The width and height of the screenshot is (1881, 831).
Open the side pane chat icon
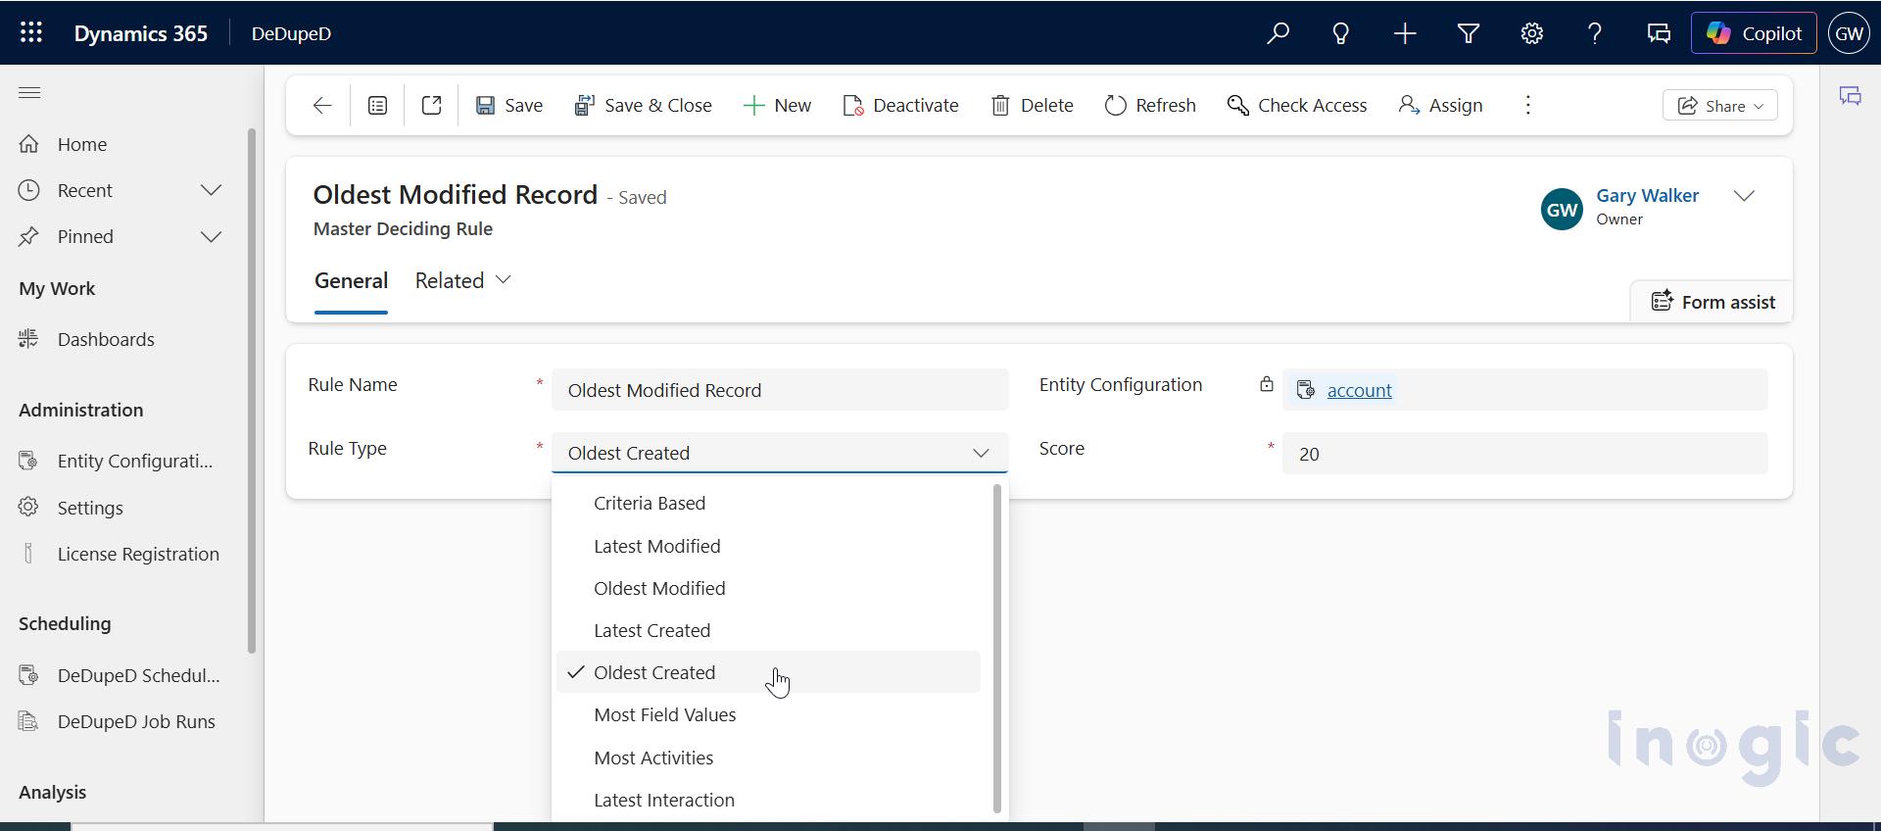tap(1851, 96)
